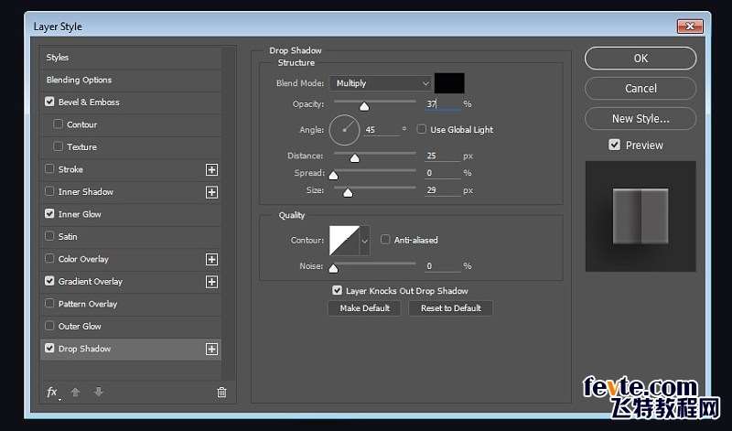This screenshot has height=431, width=732.
Task: Delete effect with trash icon
Action: [x=221, y=393]
